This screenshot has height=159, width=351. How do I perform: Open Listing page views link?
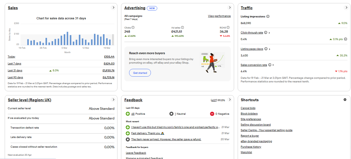pyautogui.click(x=252, y=49)
